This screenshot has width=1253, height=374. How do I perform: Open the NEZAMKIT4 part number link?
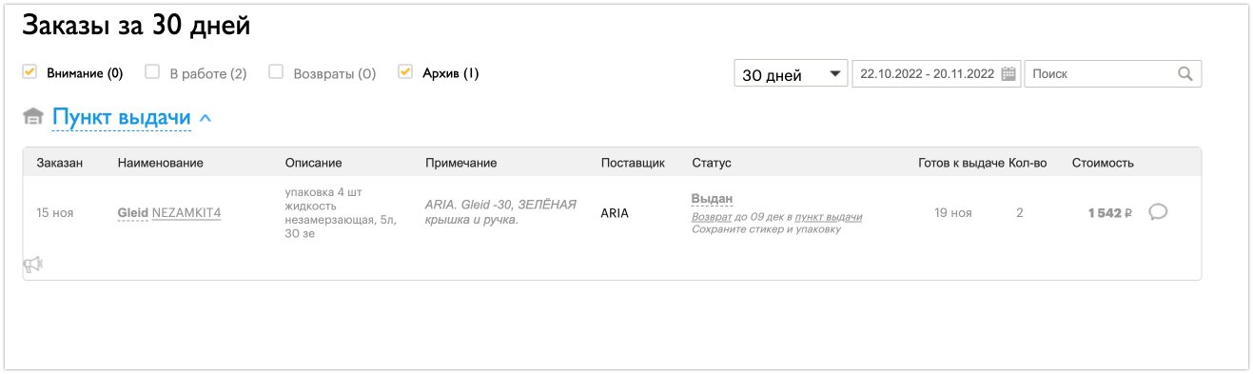tap(186, 213)
